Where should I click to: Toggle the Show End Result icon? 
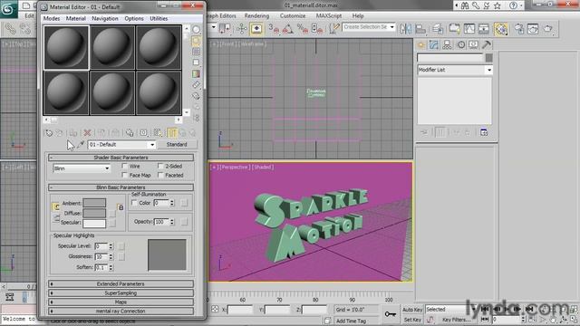click(x=172, y=133)
